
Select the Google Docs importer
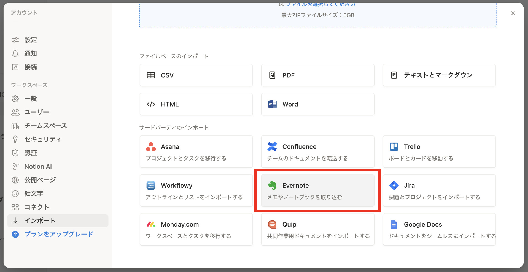pos(438,229)
